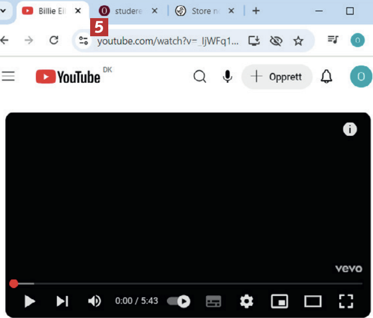Open the tab search chevron dropdown
This screenshot has width=373, height=318.
click(3, 11)
